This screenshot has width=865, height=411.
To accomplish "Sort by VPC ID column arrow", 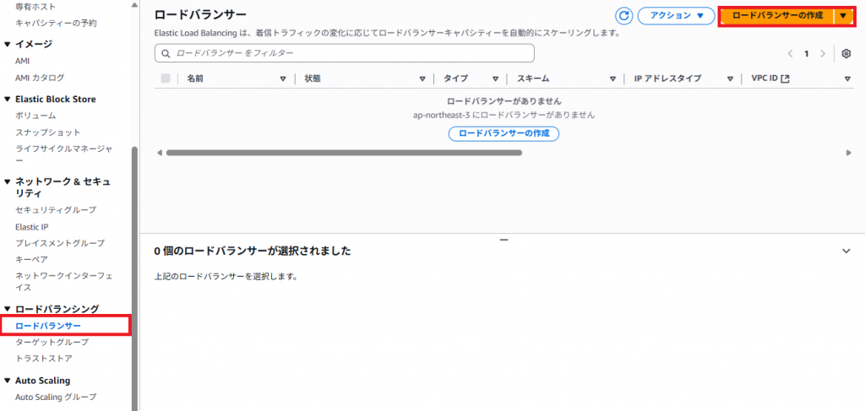I will coord(848,78).
